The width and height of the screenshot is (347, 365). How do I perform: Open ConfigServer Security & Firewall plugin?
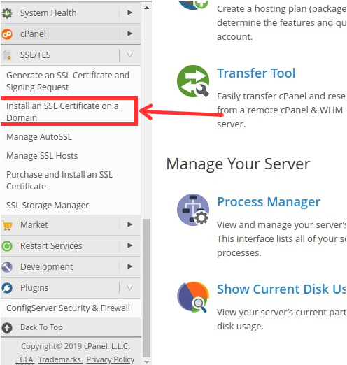(x=68, y=308)
